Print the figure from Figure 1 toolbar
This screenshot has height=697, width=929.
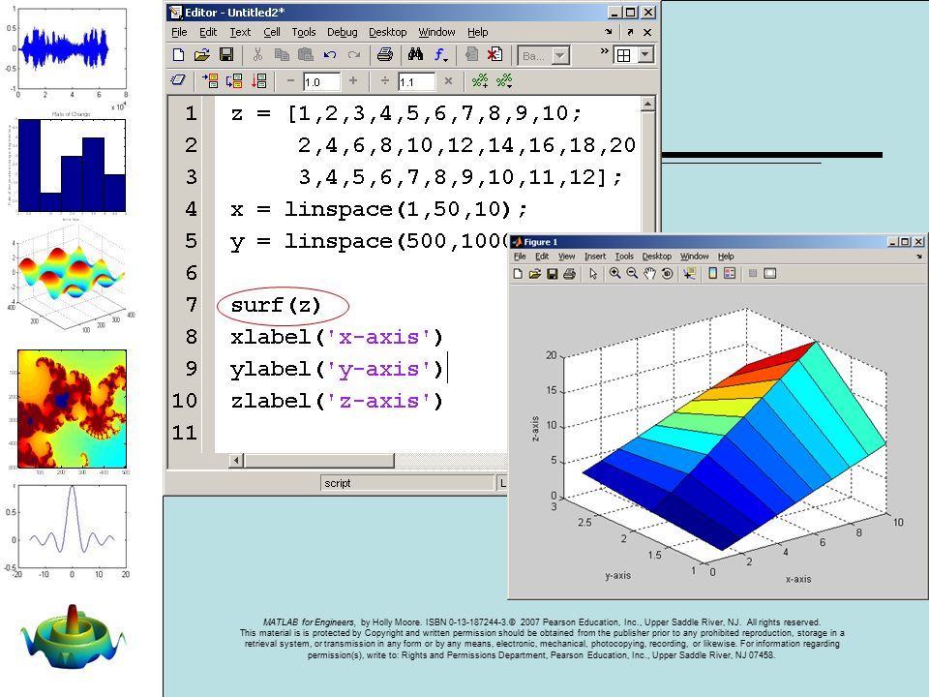pos(569,273)
